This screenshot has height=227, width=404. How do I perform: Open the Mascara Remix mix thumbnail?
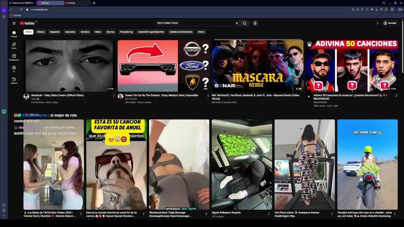coord(258,66)
